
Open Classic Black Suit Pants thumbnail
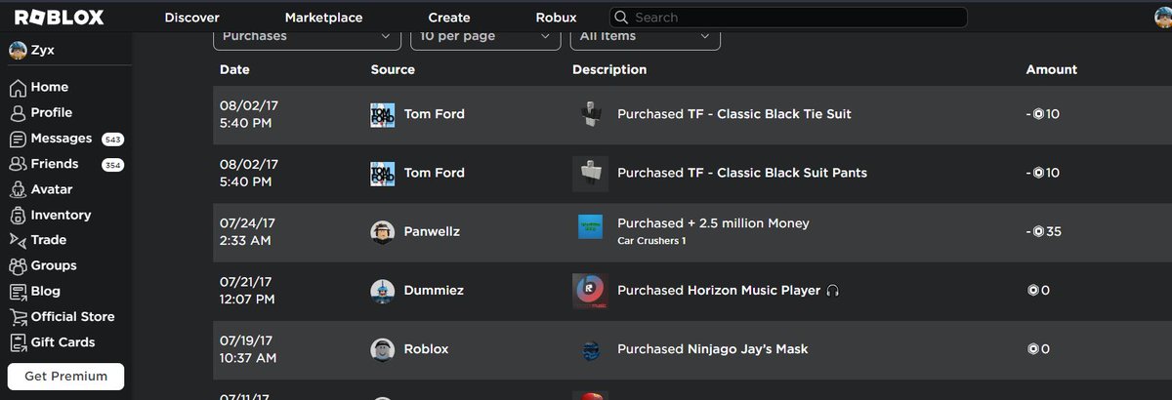pyautogui.click(x=590, y=173)
